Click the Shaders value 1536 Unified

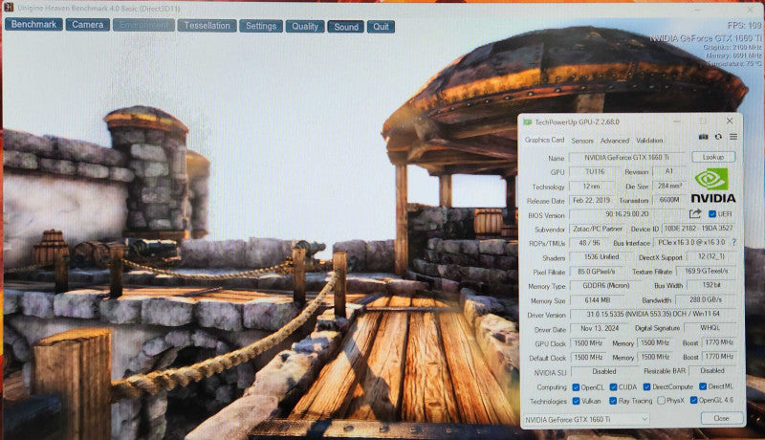coord(601,257)
